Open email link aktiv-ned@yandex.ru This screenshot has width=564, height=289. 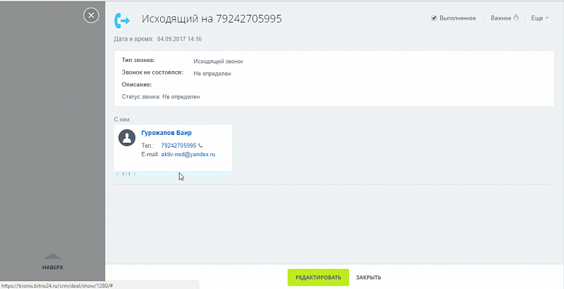188,155
